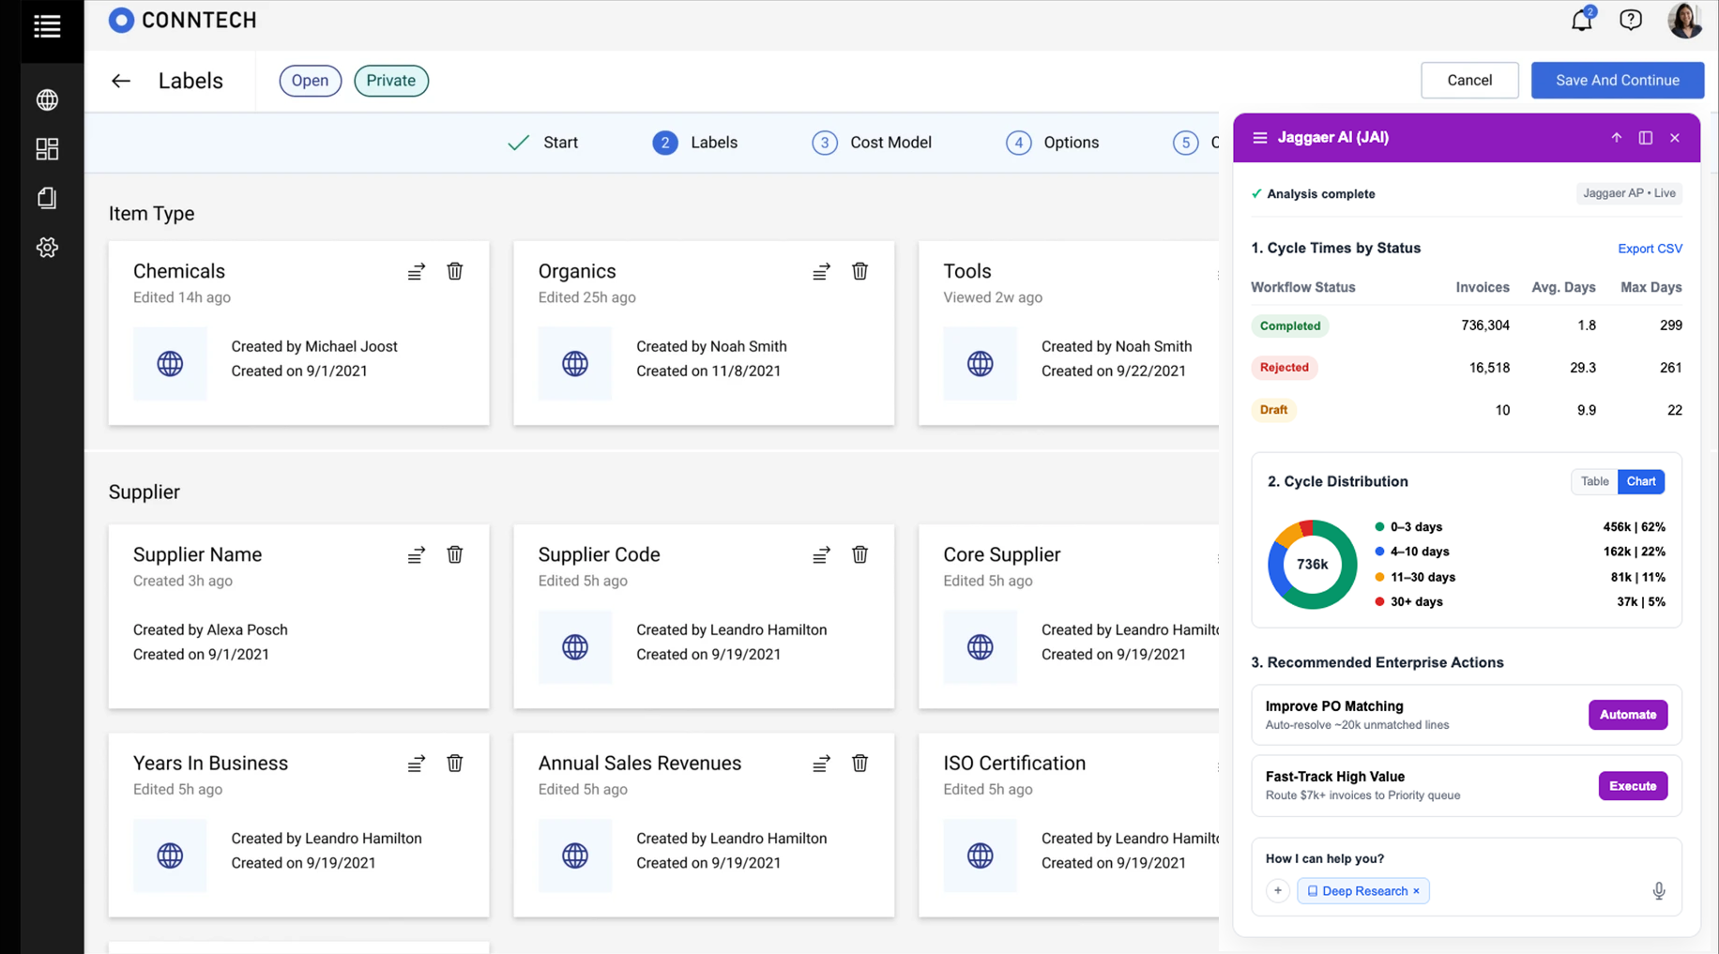This screenshot has width=1719, height=954.
Task: Go to the Labels step
Action: click(x=695, y=143)
